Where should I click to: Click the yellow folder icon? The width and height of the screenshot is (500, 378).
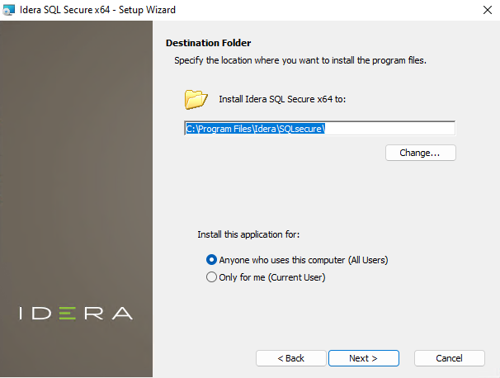196,99
